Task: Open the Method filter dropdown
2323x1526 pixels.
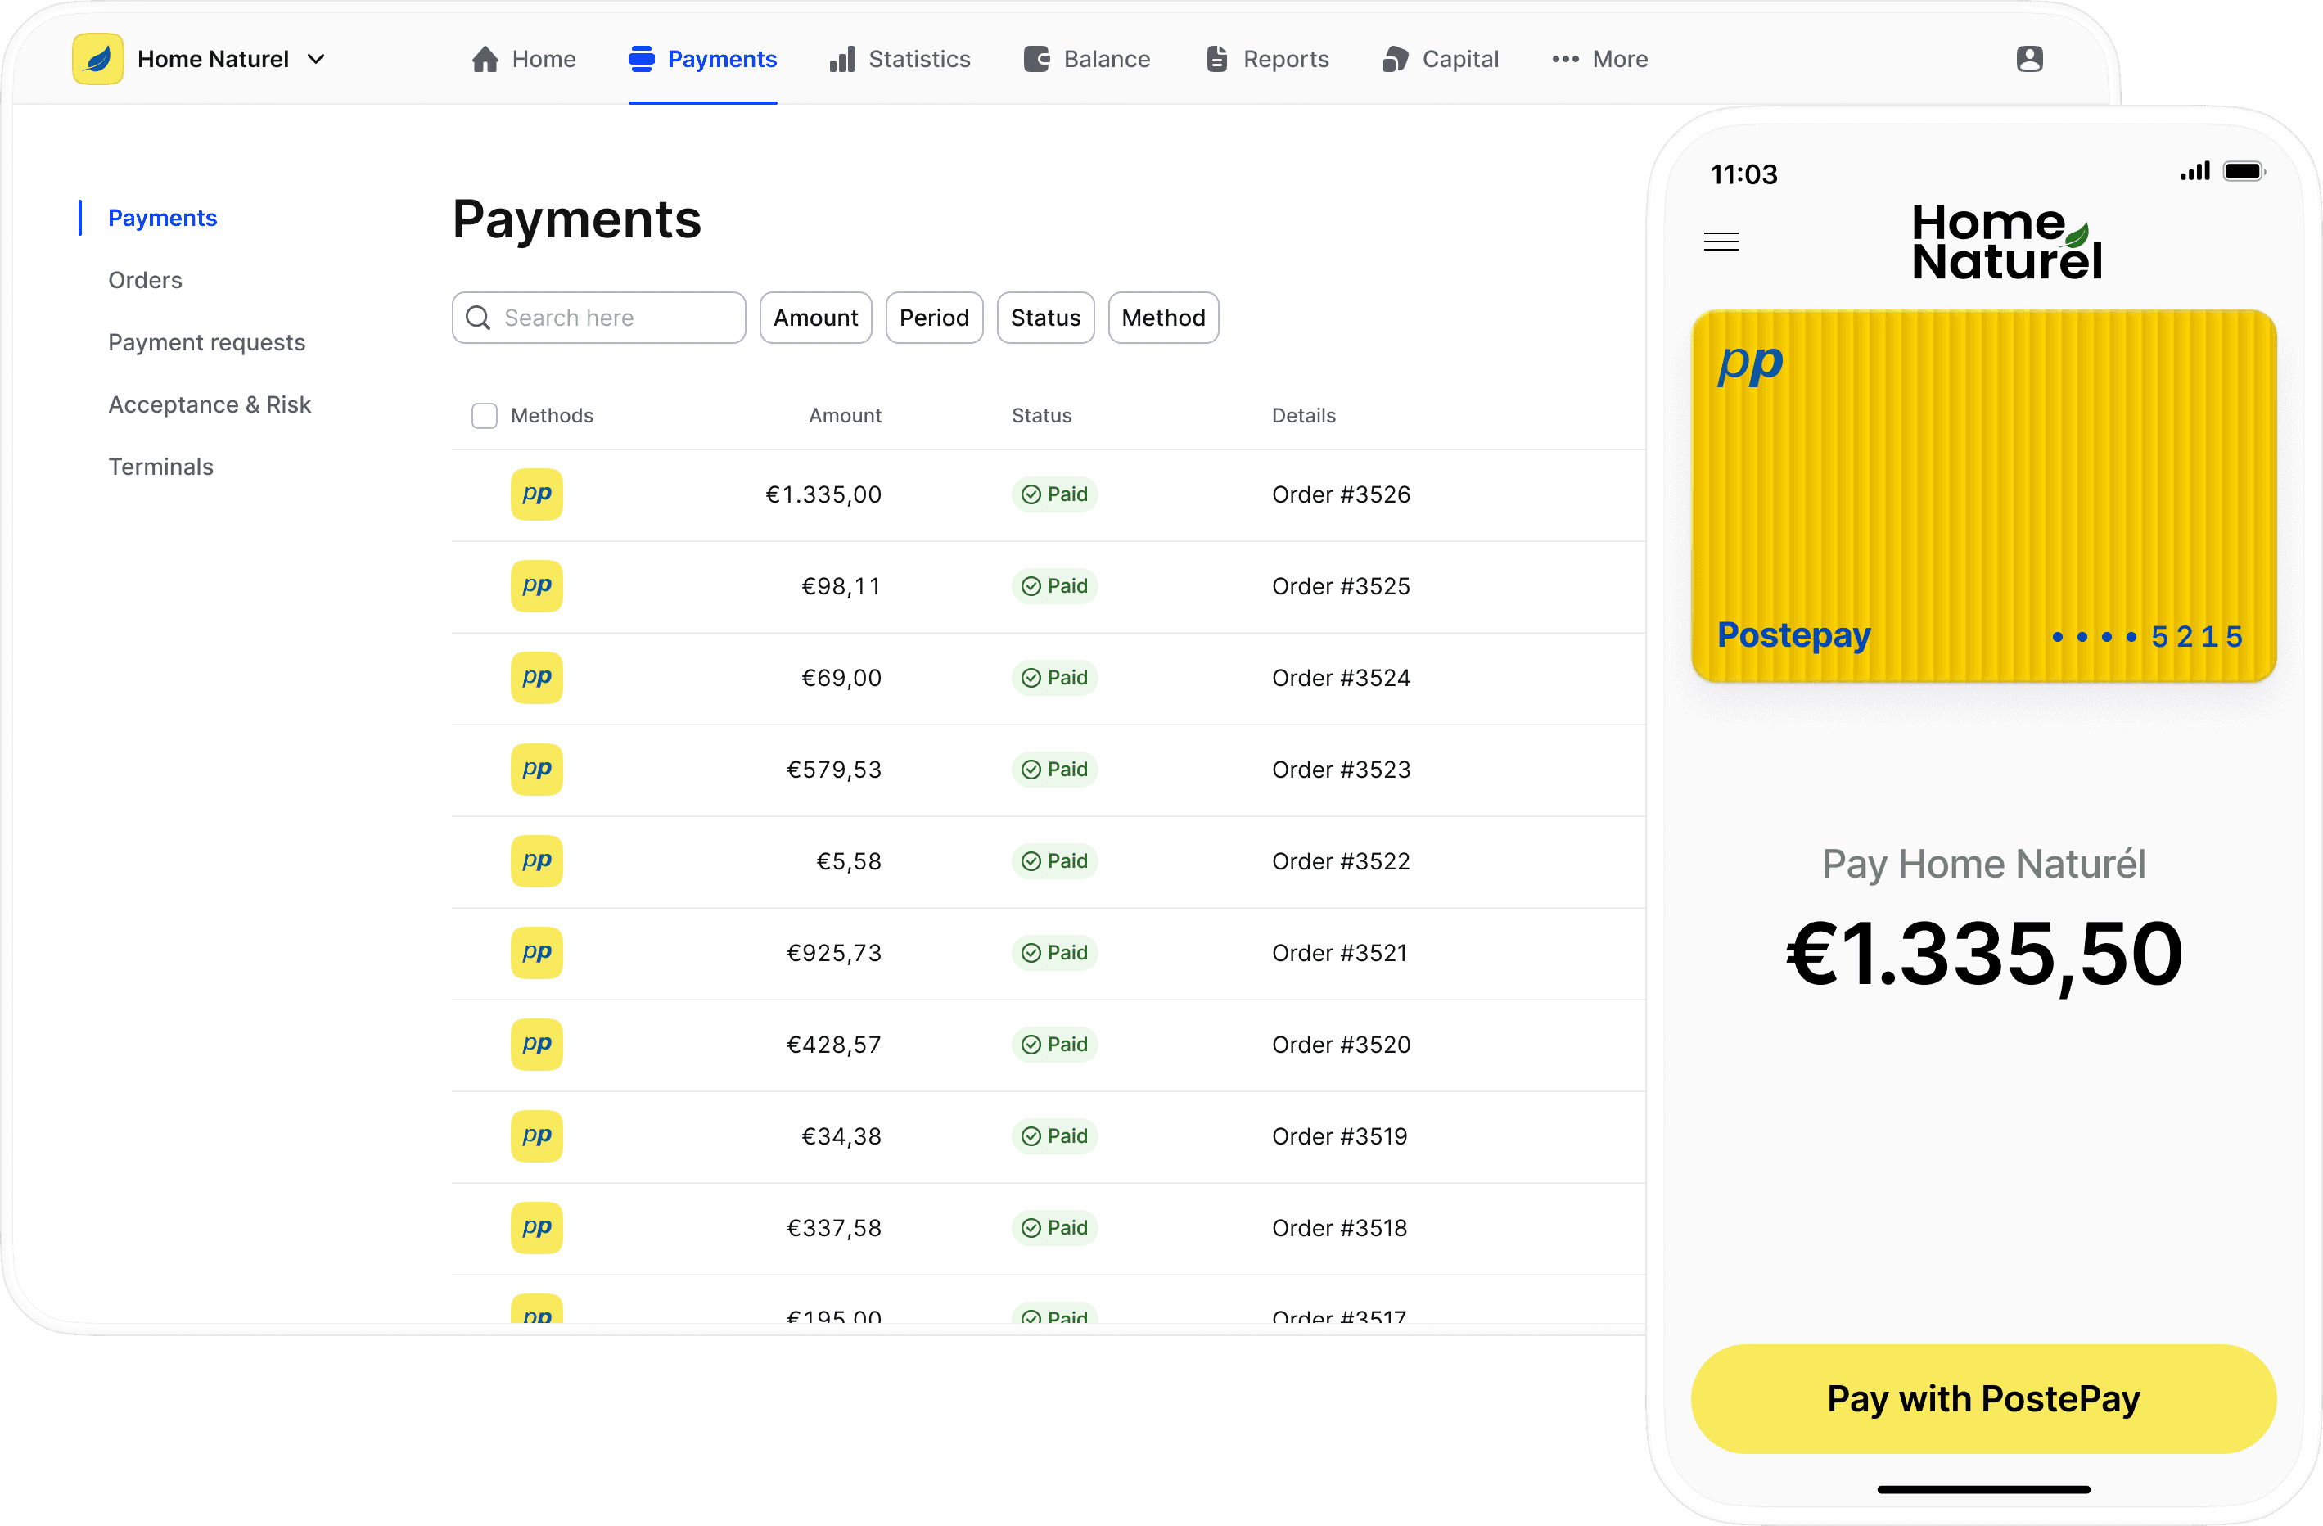Action: coord(1162,318)
